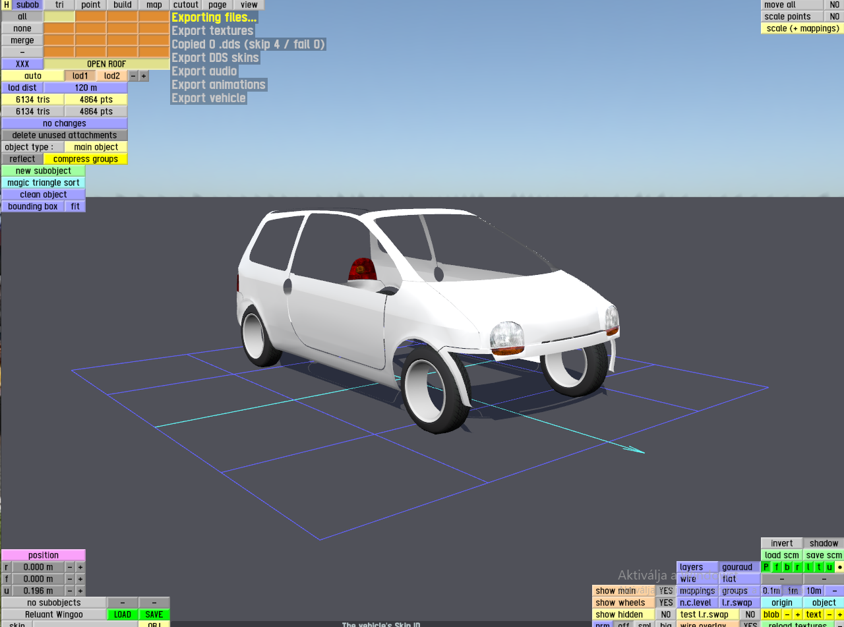The width and height of the screenshot is (844, 627).
Task: Select the green b back view button
Action: click(787, 567)
